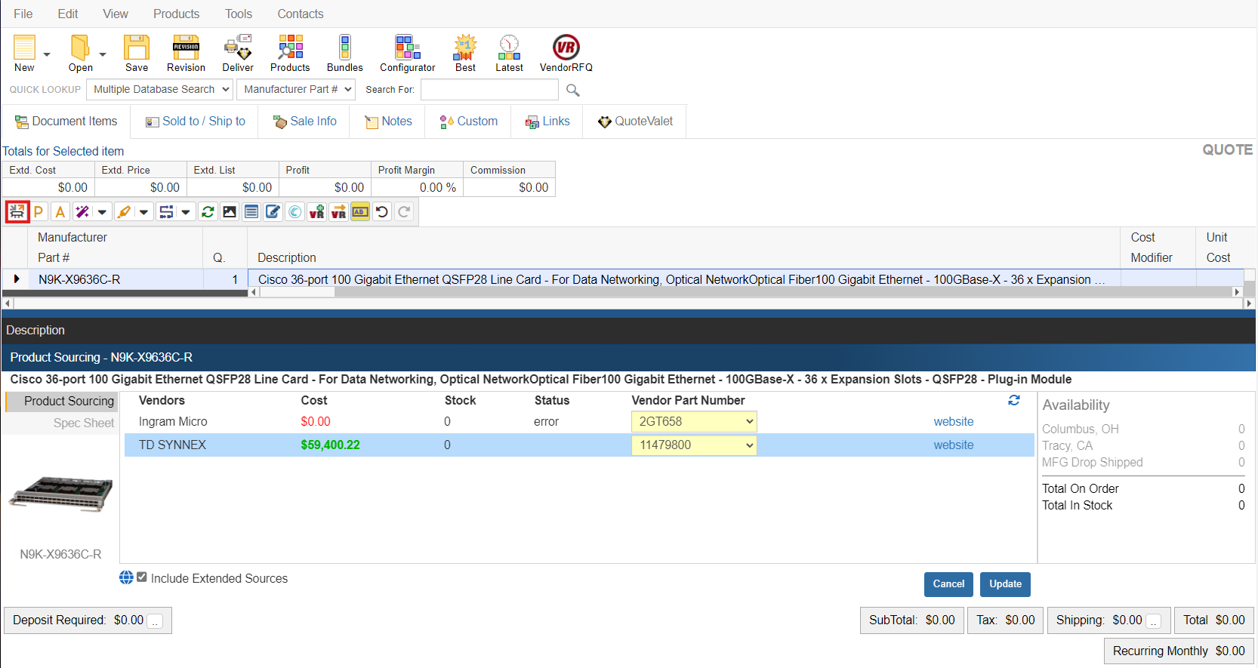Viewport: 1258px width, 668px height.
Task: Open Ingram Micro vendor part 2GT658 dropdown
Action: coord(694,422)
